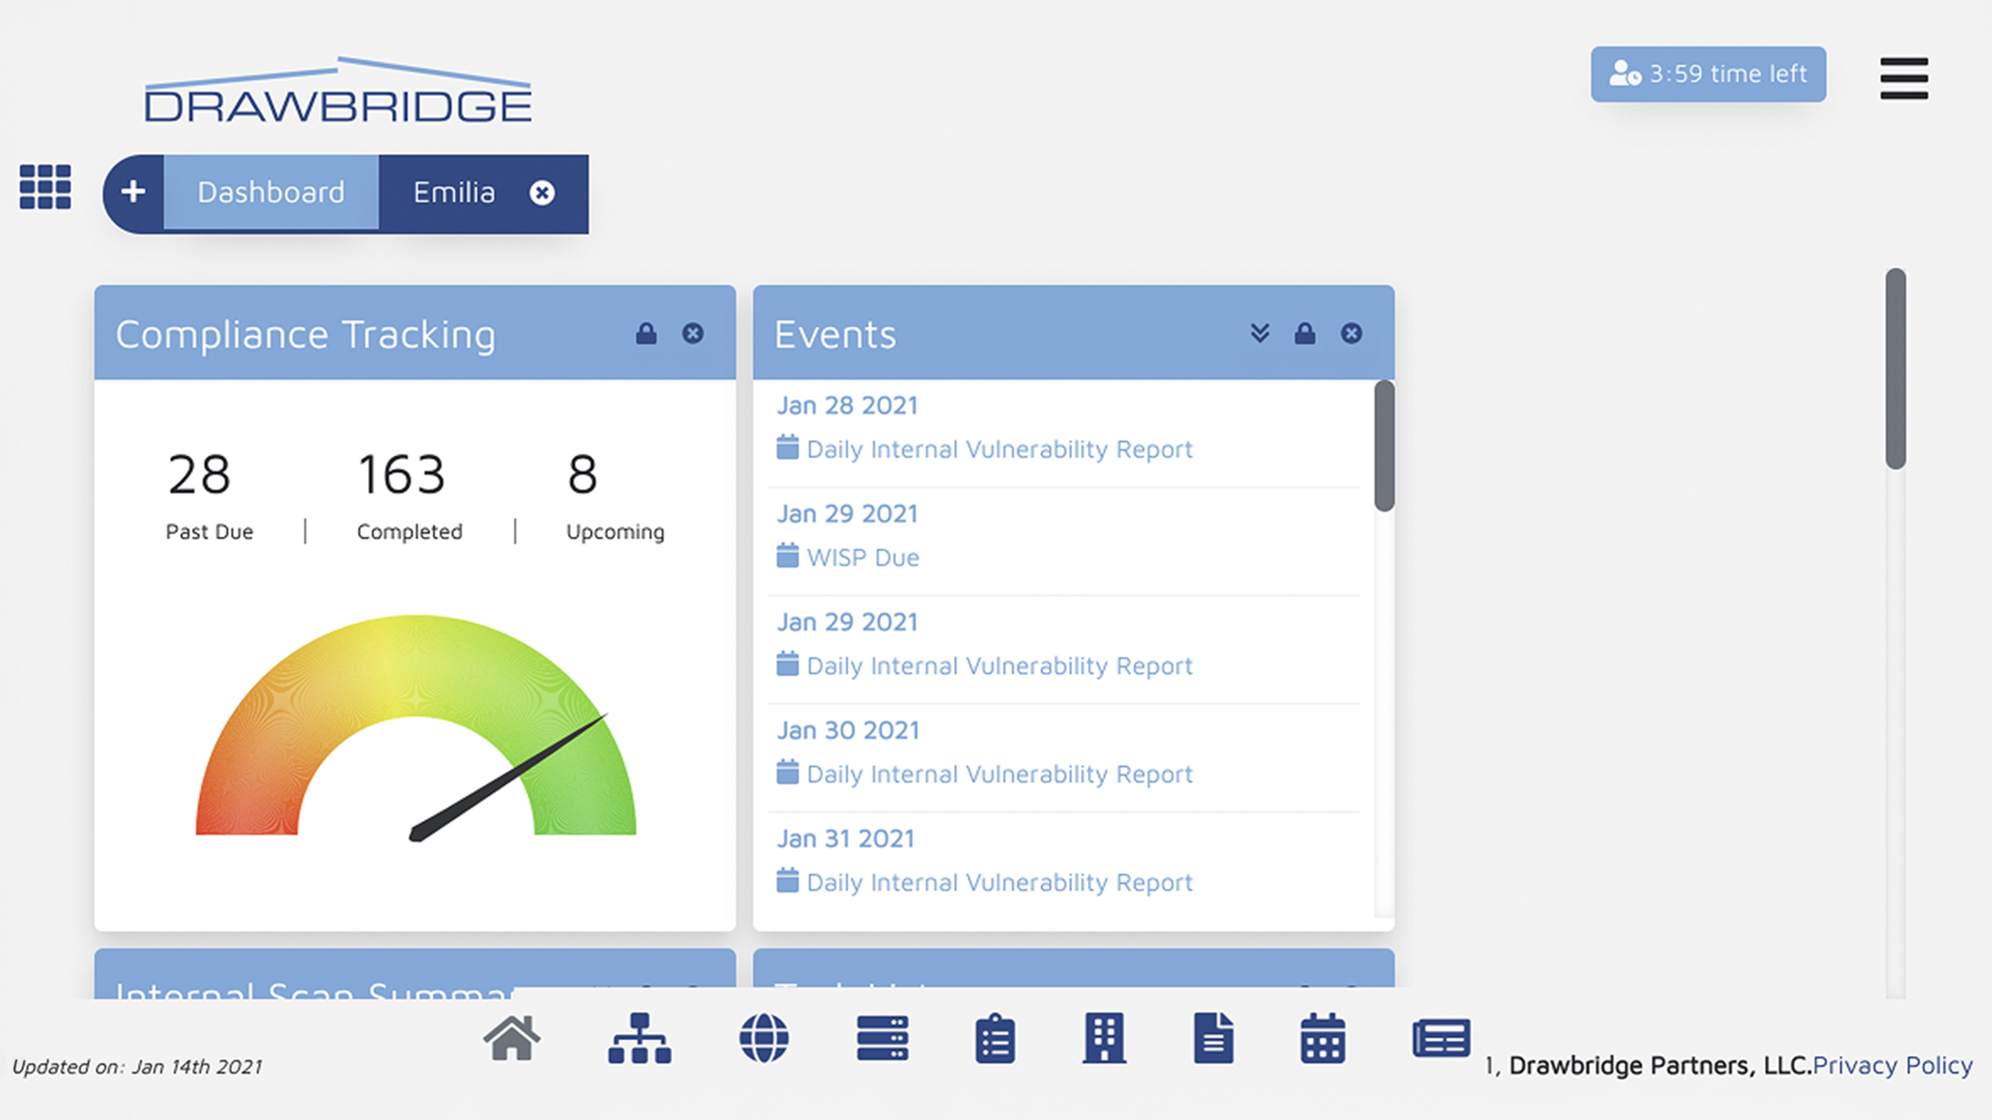Open the server rack icon
1992x1120 pixels.
[x=882, y=1038]
